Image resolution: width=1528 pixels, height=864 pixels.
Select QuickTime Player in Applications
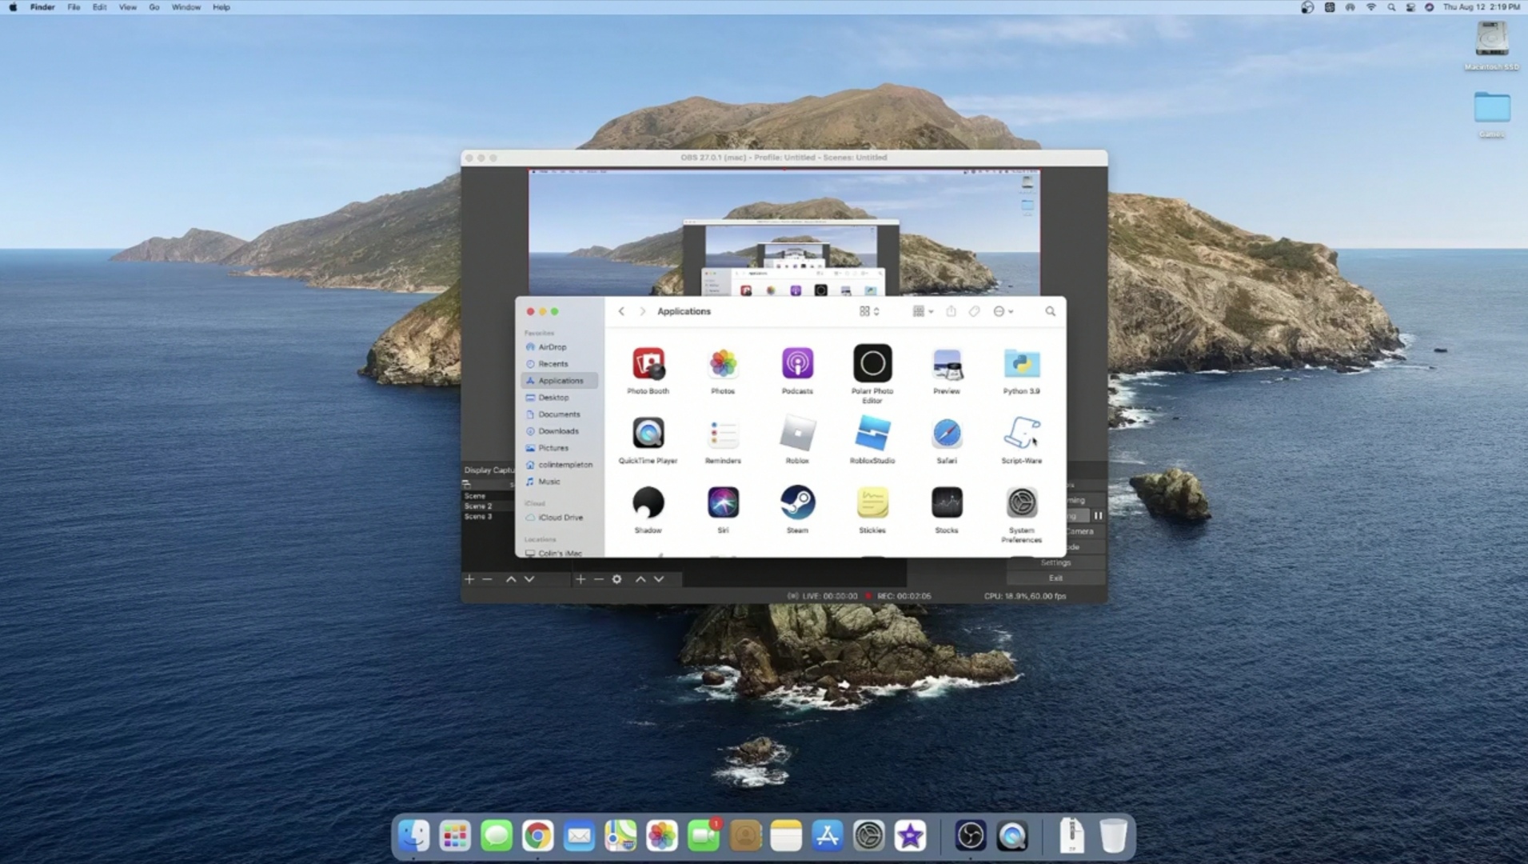(648, 434)
